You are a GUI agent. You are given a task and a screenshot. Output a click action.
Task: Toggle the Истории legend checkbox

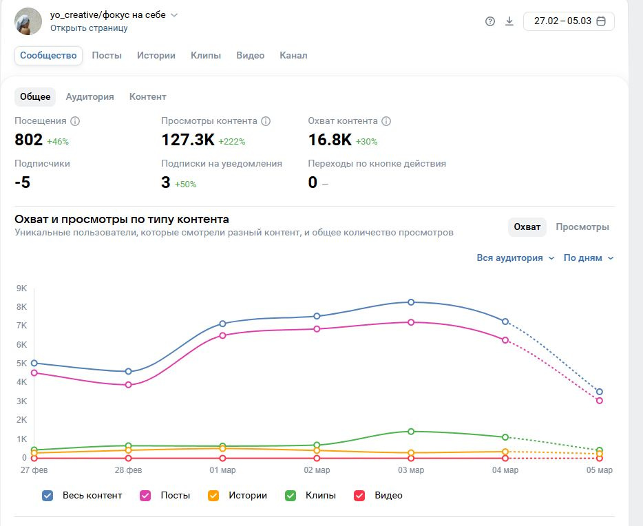pos(213,495)
